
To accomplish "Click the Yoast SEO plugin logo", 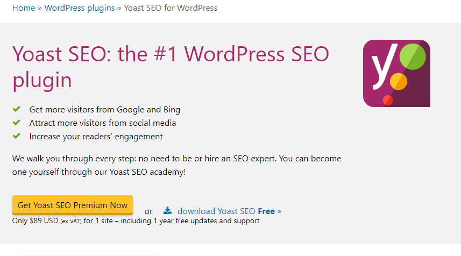I will tap(396, 74).
